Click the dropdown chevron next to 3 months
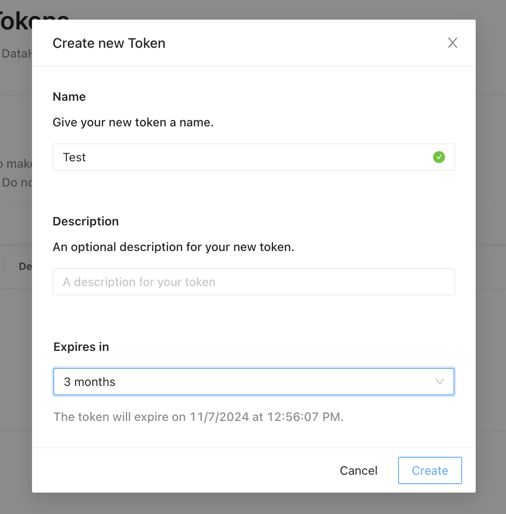The width and height of the screenshot is (506, 514). pos(439,382)
